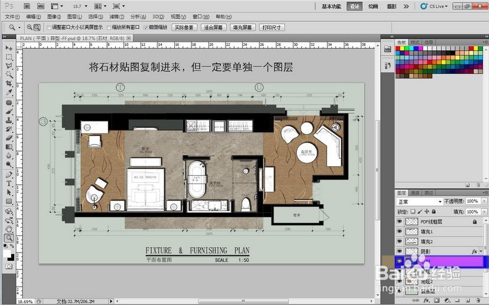
Task: Click 填充屏幕 button
Action: [x=242, y=27]
